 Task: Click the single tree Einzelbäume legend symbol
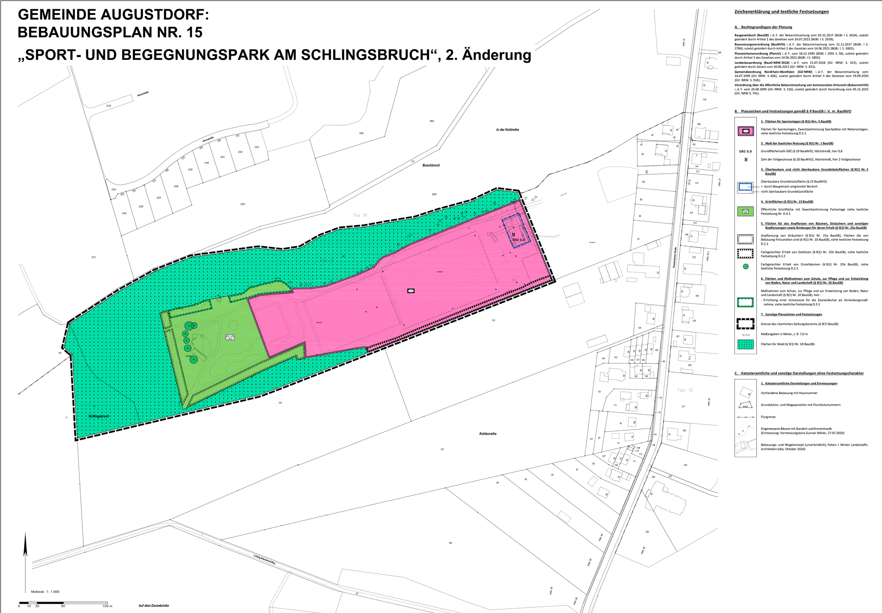coord(745,266)
